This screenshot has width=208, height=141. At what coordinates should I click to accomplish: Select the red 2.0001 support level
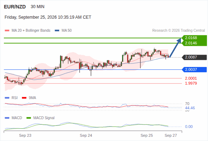(191, 78)
